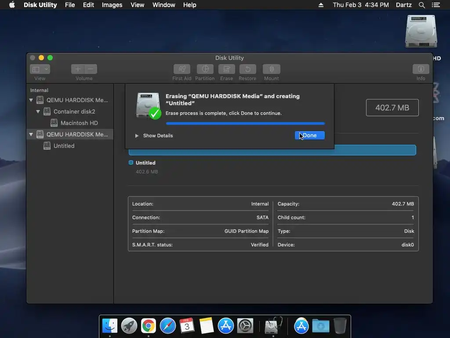The height and width of the screenshot is (338, 450).
Task: Open the Info toolbar button
Action: pyautogui.click(x=421, y=69)
